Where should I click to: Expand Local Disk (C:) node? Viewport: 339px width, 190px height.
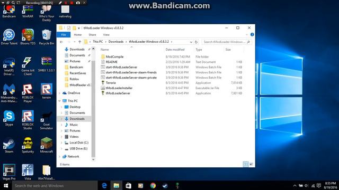coord(61,142)
